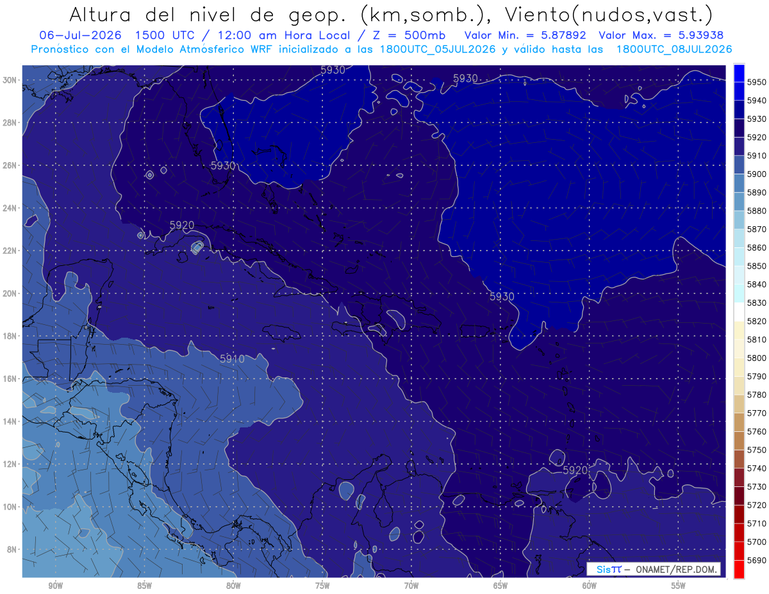The image size is (769, 594).
Task: Click the "5930" colour scale label
Action: point(756,119)
